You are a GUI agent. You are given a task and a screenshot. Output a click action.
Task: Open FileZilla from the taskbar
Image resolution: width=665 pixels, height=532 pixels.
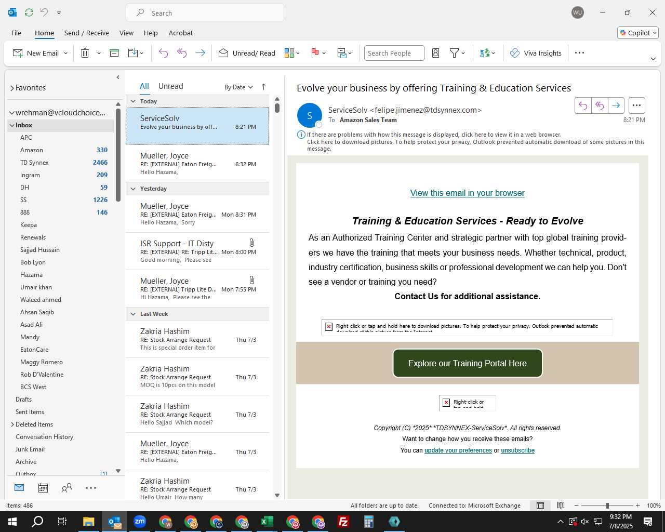point(343,522)
